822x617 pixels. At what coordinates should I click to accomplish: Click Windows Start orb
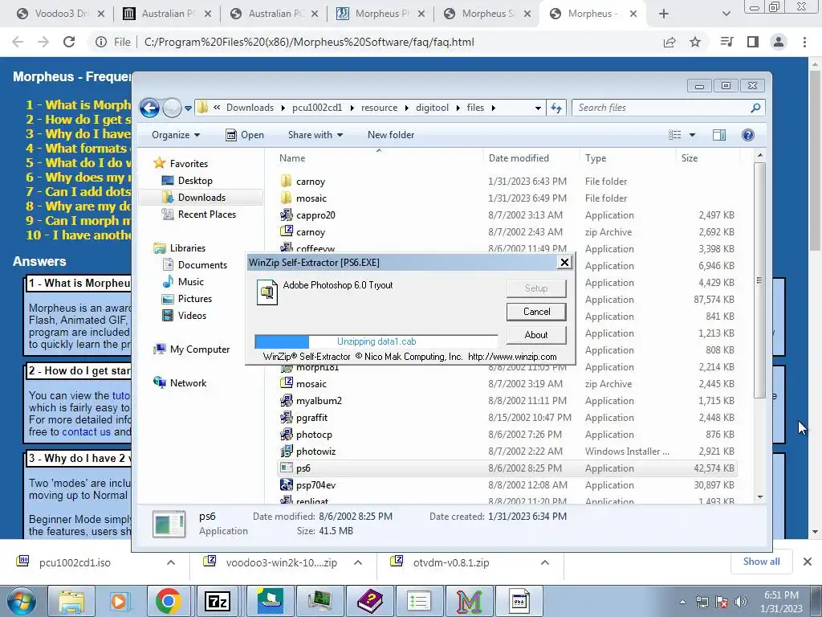coord(22,601)
